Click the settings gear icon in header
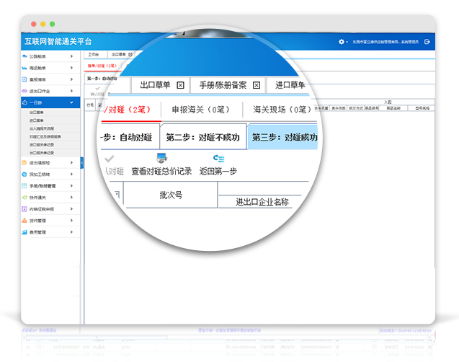 point(342,42)
